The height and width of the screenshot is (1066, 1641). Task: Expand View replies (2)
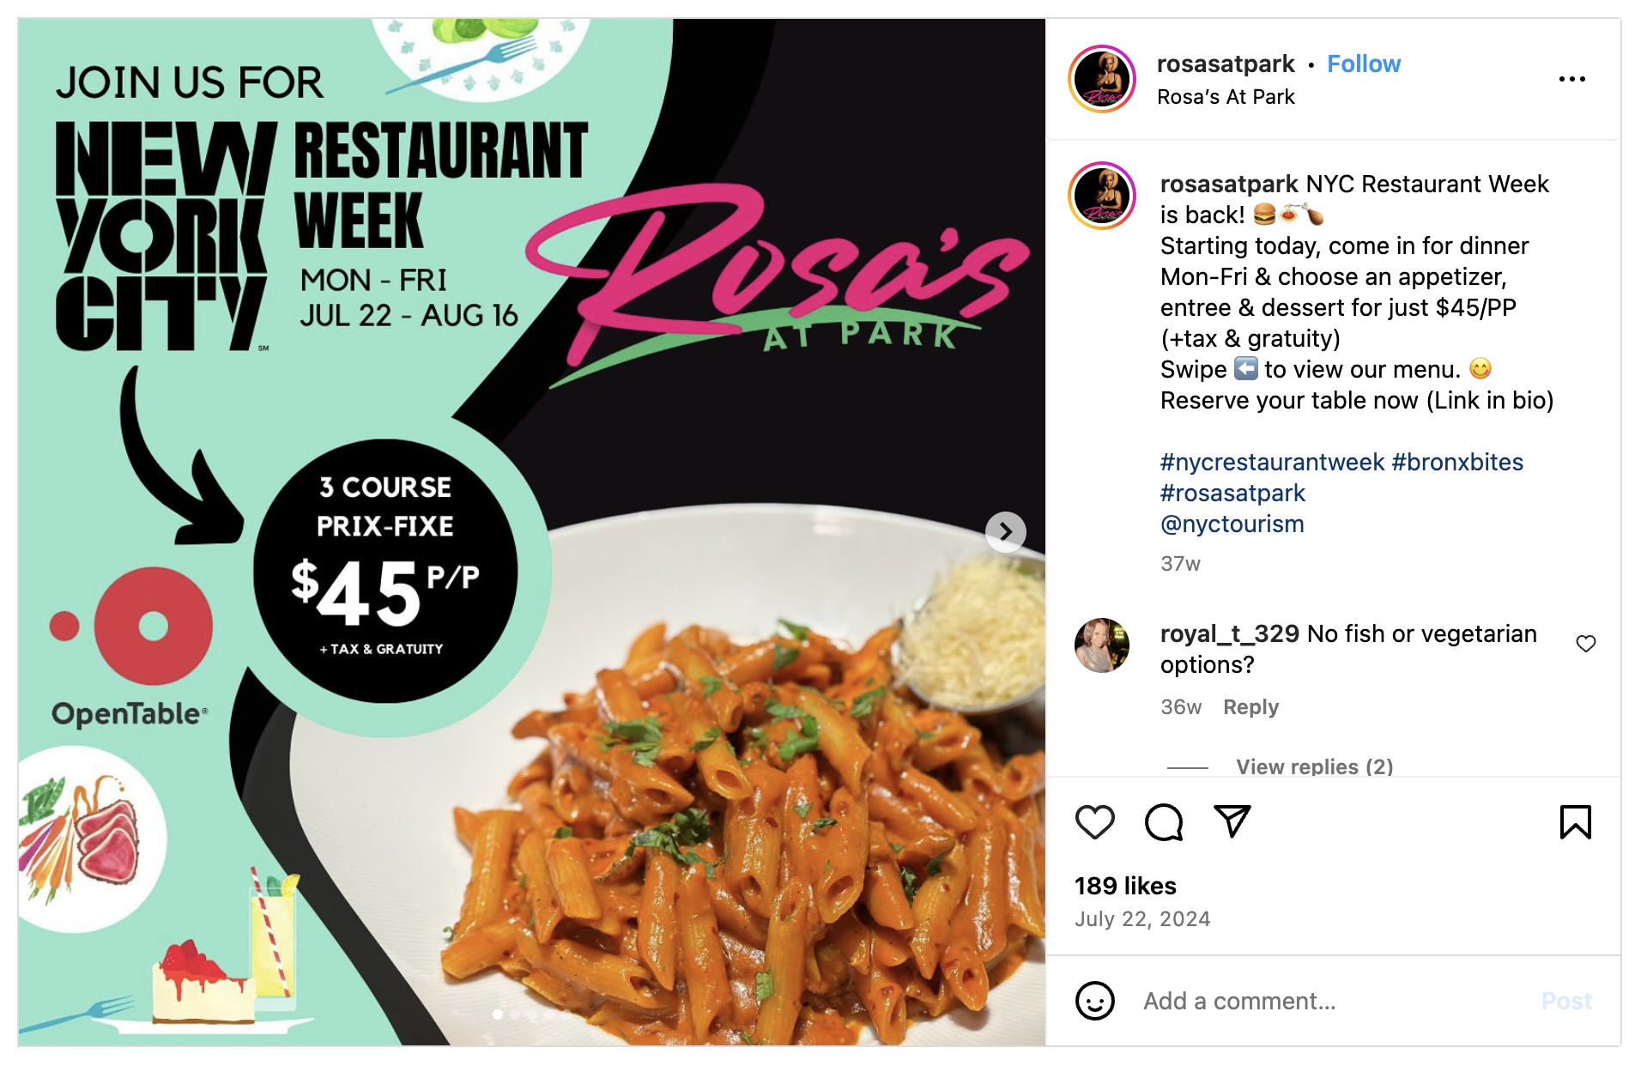1314,766
